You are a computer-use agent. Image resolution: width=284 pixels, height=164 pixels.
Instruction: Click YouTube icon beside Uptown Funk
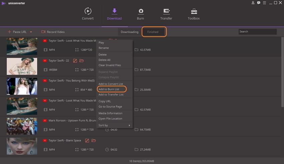(45, 120)
